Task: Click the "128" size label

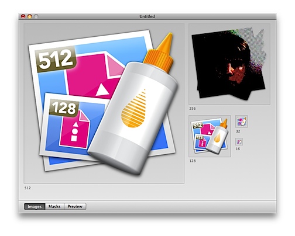Action: pyautogui.click(x=193, y=161)
